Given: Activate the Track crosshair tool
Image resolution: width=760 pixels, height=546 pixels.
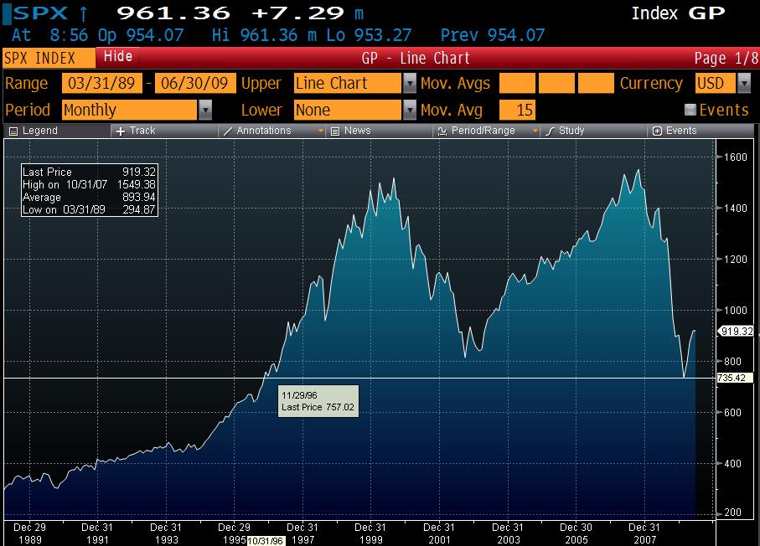Looking at the screenshot, I should (121, 131).
